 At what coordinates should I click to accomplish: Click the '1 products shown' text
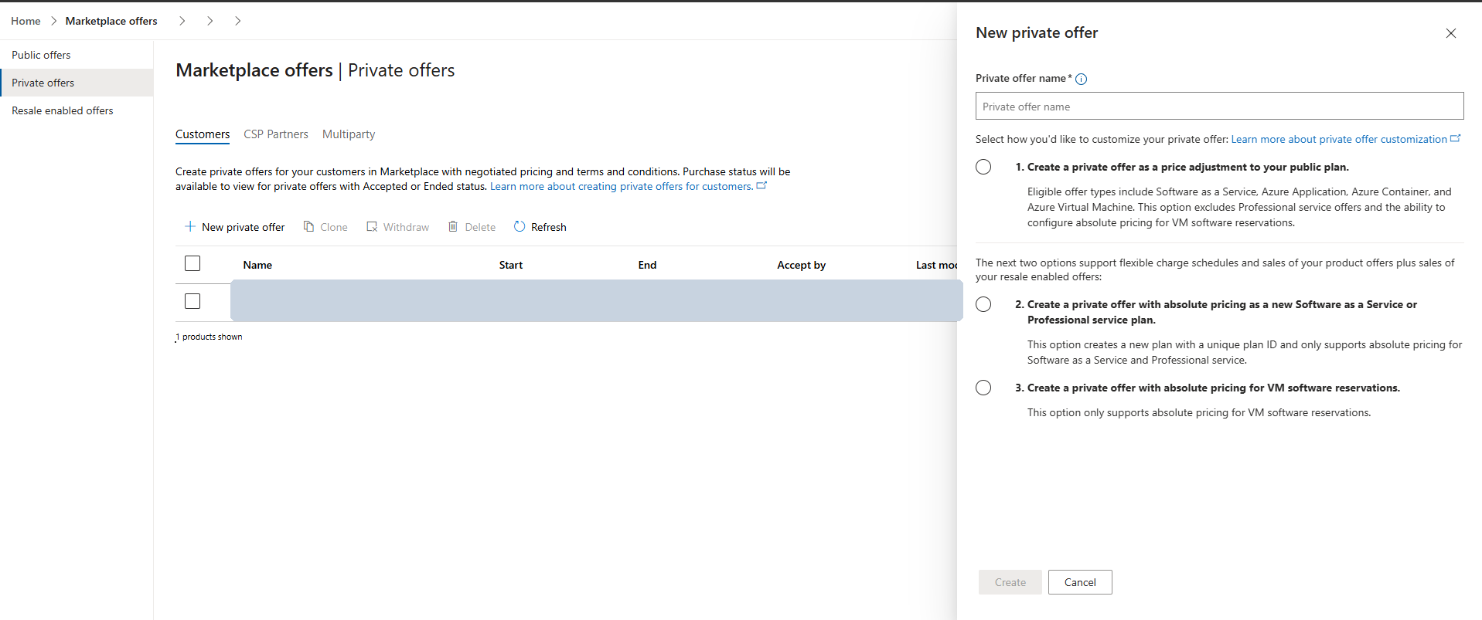pyautogui.click(x=209, y=337)
